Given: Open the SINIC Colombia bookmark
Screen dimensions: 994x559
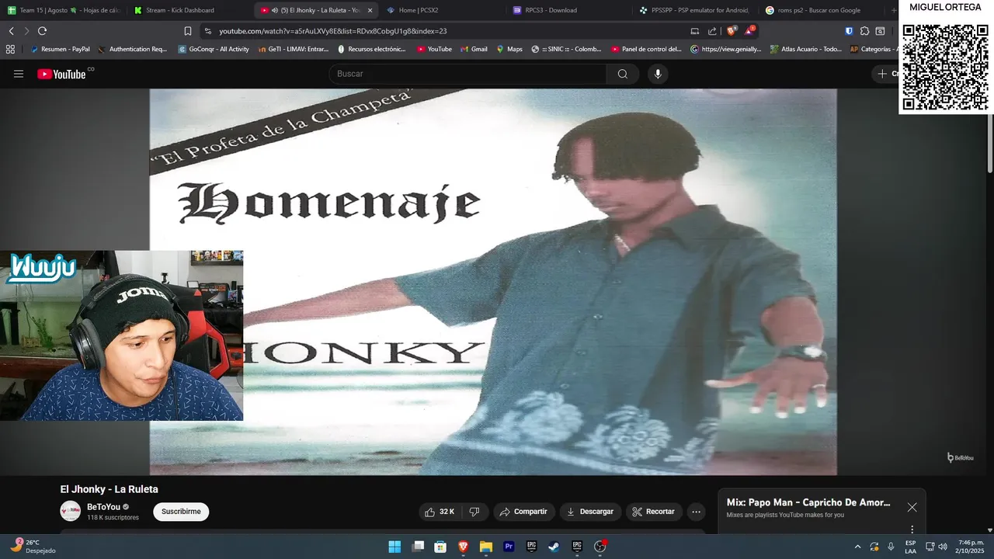Looking at the screenshot, I should (x=566, y=49).
